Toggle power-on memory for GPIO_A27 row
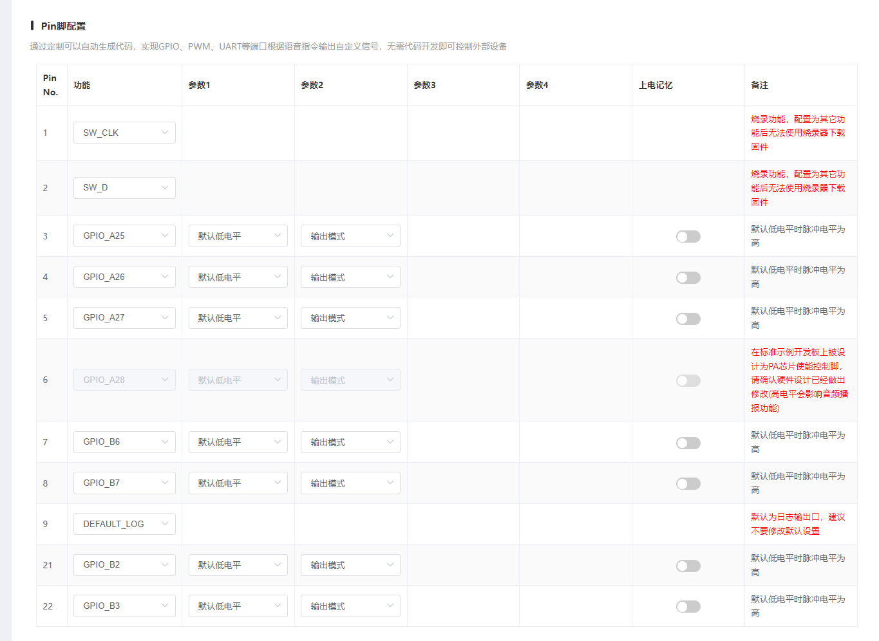The height and width of the screenshot is (641, 879). pyautogui.click(x=688, y=319)
